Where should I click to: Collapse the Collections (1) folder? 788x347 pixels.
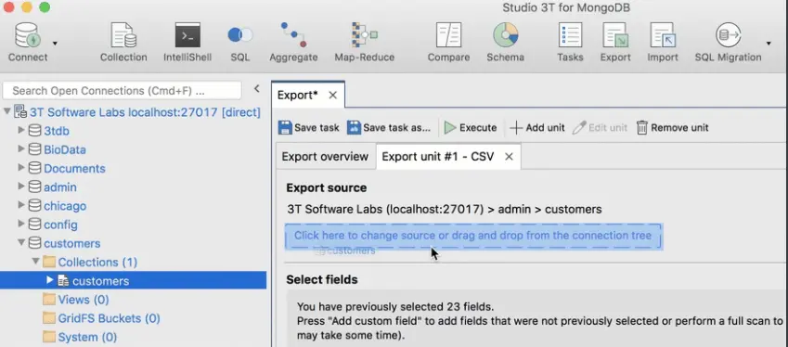pos(35,261)
